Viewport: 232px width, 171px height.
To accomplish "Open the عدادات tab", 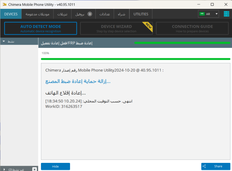I will (105, 14).
